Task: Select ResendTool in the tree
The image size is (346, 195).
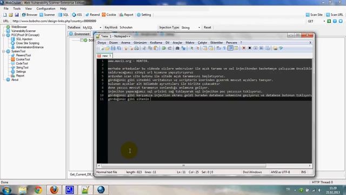Action: pyautogui.click(x=23, y=55)
